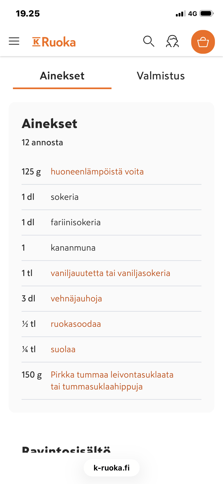
Task: Tap the K-Ruoka logo
Action: [x=54, y=42]
